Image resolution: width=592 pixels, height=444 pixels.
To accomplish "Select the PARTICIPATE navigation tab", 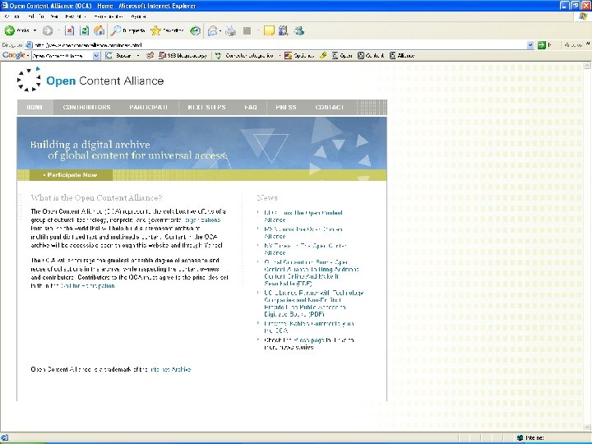I will (x=148, y=107).
